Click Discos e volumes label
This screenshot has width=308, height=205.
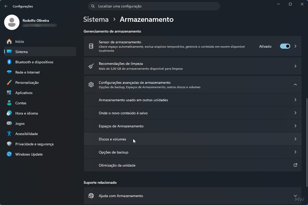(112, 139)
